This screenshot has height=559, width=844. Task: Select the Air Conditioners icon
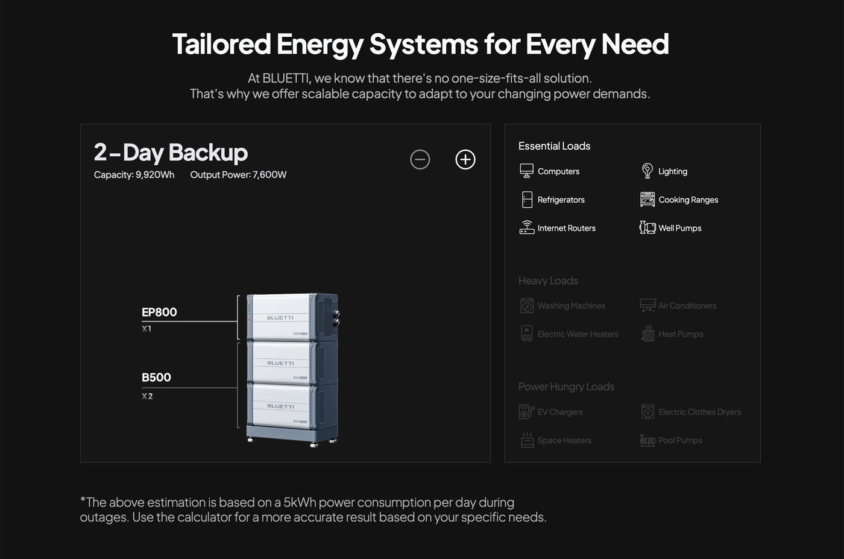647,306
